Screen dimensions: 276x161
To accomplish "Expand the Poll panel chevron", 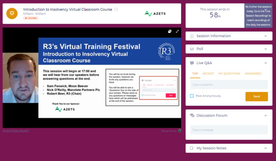I will (266, 49).
